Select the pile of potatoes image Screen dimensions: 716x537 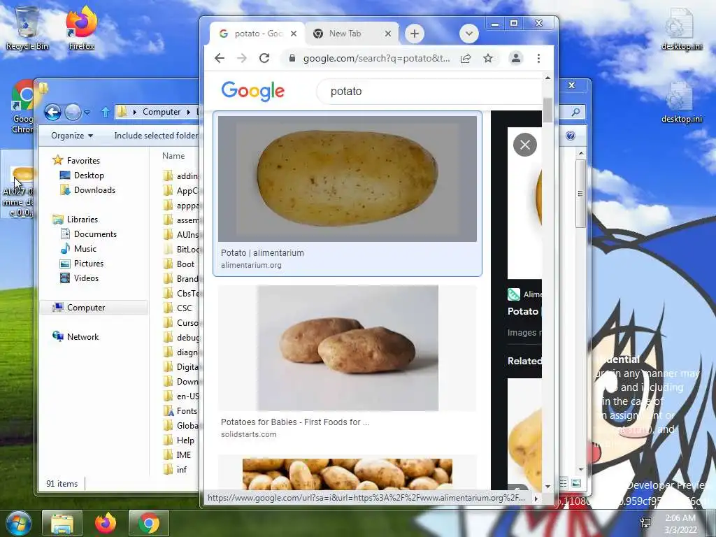click(x=348, y=474)
